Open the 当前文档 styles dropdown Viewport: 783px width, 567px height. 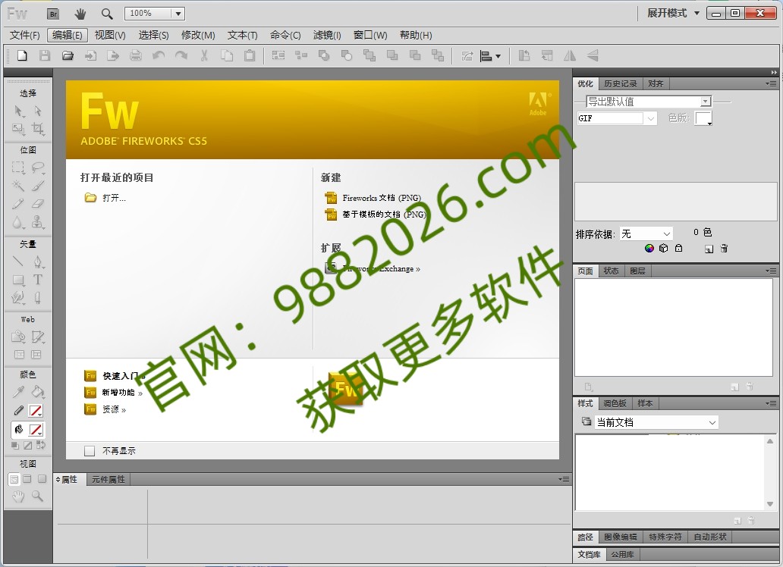pos(712,423)
